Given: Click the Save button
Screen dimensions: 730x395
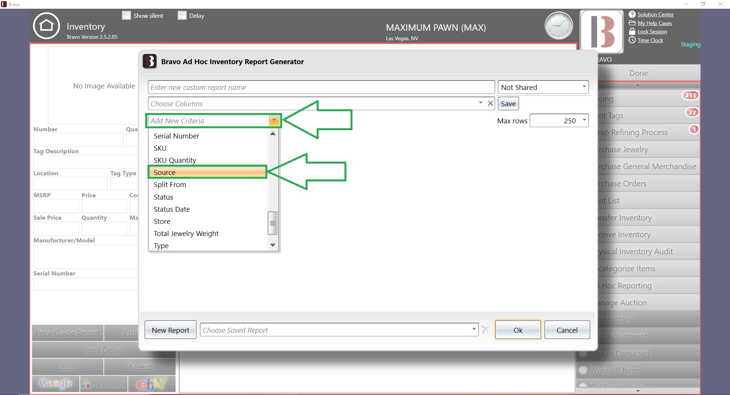Looking at the screenshot, I should point(508,104).
